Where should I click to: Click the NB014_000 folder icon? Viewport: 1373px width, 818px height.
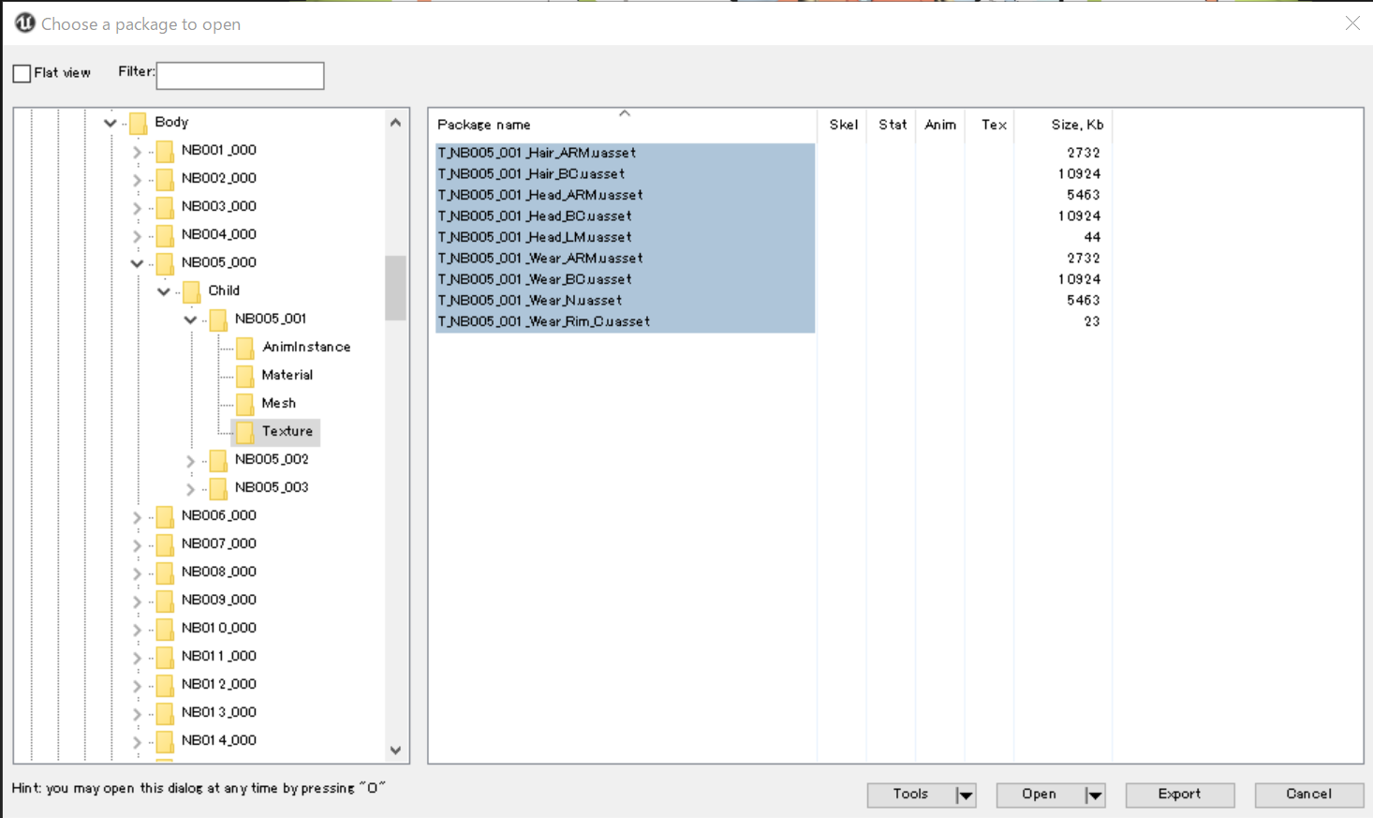pos(165,741)
